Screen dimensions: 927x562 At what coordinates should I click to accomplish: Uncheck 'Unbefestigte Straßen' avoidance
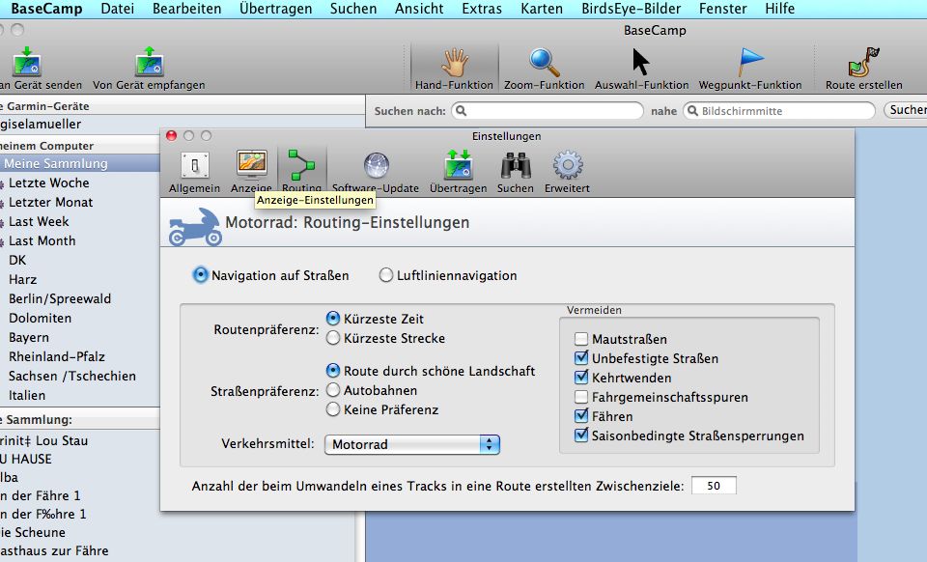581,358
